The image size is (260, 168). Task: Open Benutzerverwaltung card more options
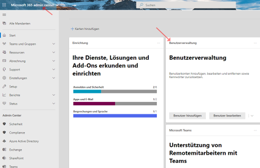click(x=255, y=43)
